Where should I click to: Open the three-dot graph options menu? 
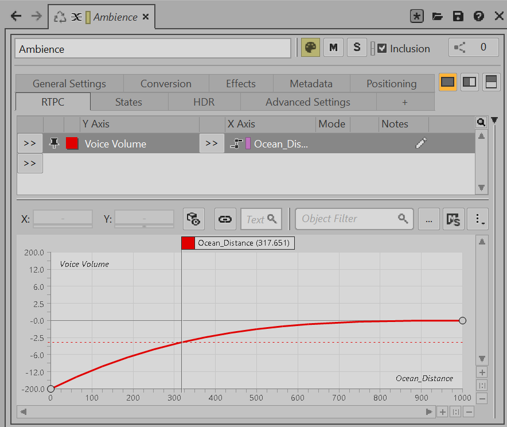click(x=478, y=219)
